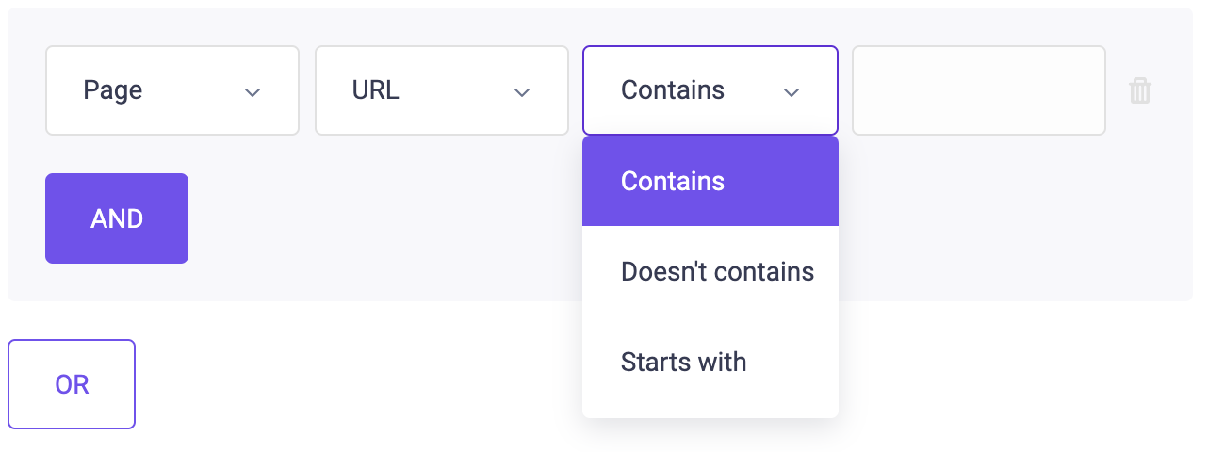
Task: Click the last option "Starts with"
Action: 684,362
